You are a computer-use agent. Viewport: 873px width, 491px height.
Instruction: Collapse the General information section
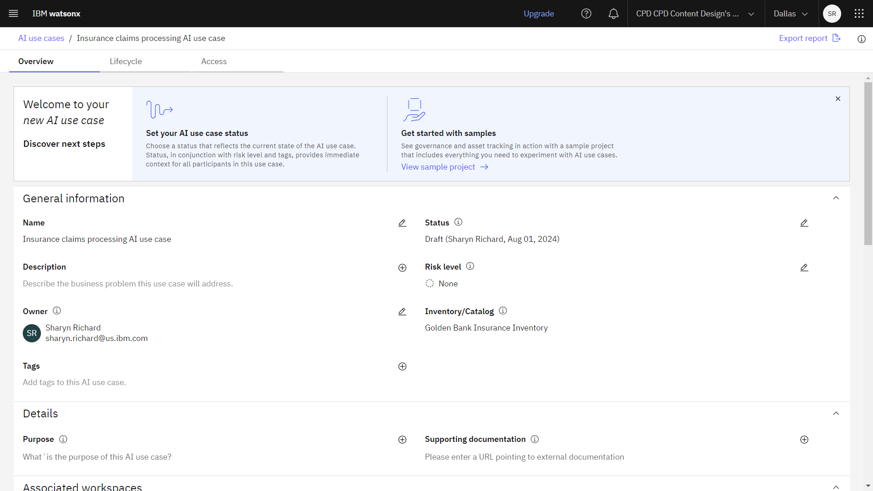pyautogui.click(x=836, y=198)
